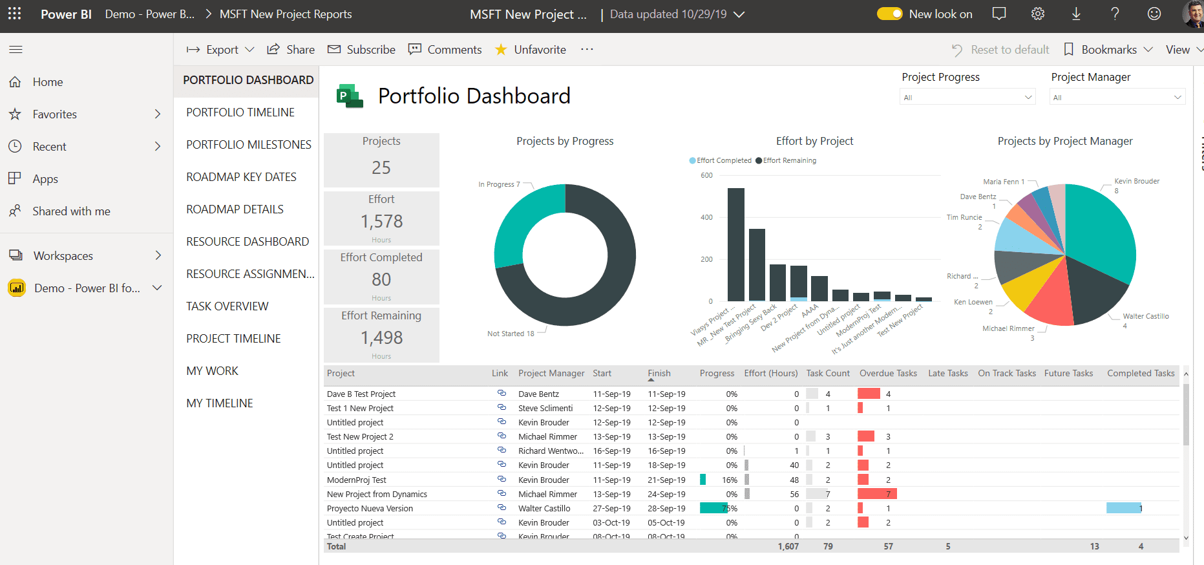
Task: Expand Favorites flyout arrow
Action: (x=158, y=114)
